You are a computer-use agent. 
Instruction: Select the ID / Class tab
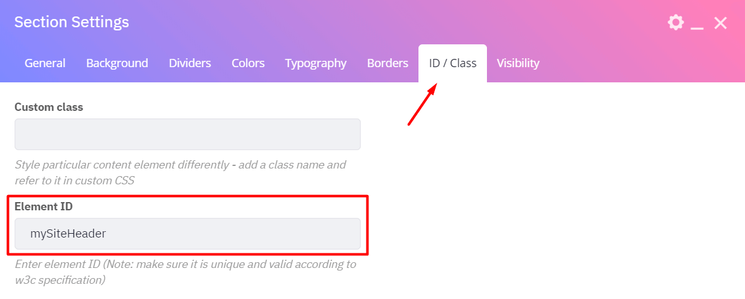pyautogui.click(x=453, y=63)
